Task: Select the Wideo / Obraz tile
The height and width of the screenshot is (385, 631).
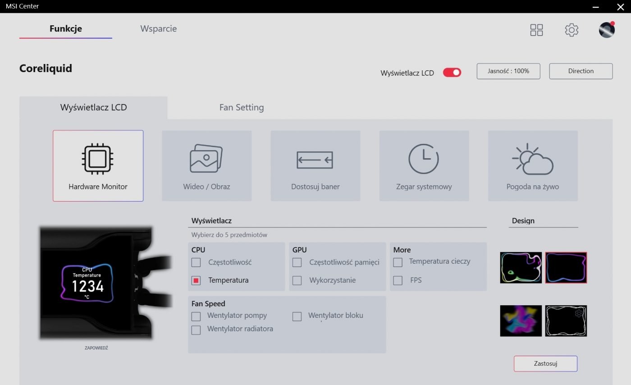Action: click(x=206, y=165)
